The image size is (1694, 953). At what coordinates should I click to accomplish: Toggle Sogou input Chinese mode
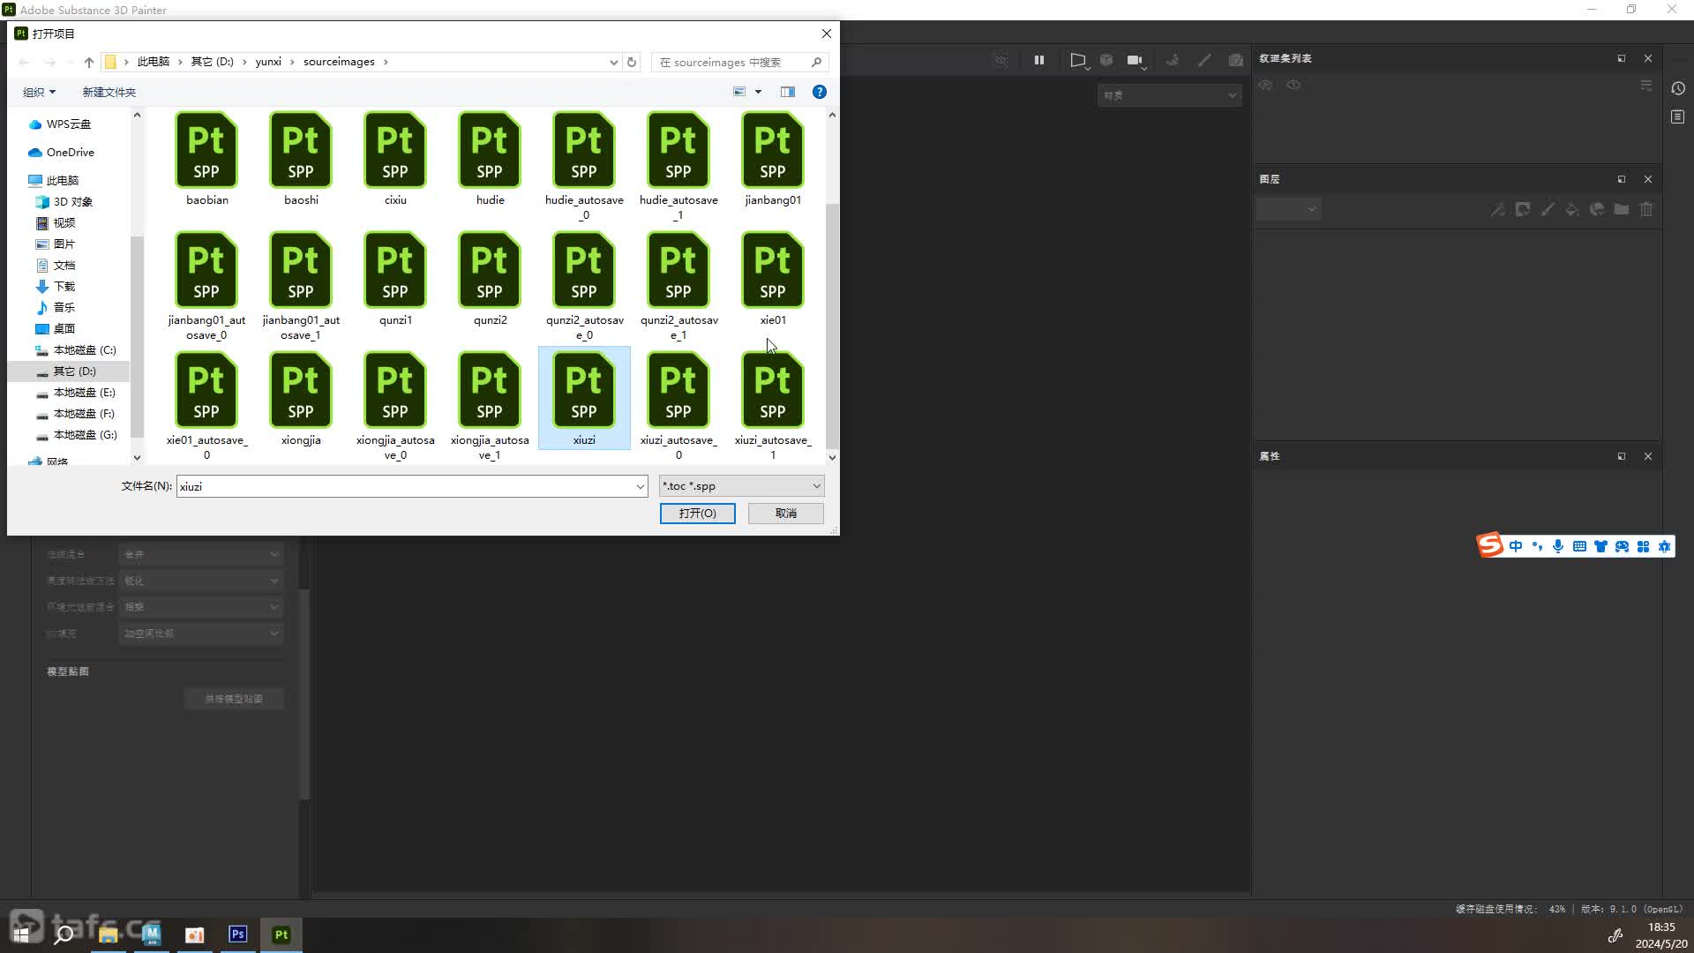click(x=1516, y=546)
